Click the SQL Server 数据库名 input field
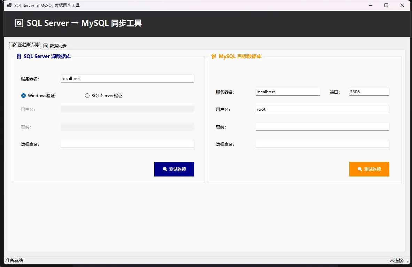This screenshot has width=412, height=267. coord(127,144)
